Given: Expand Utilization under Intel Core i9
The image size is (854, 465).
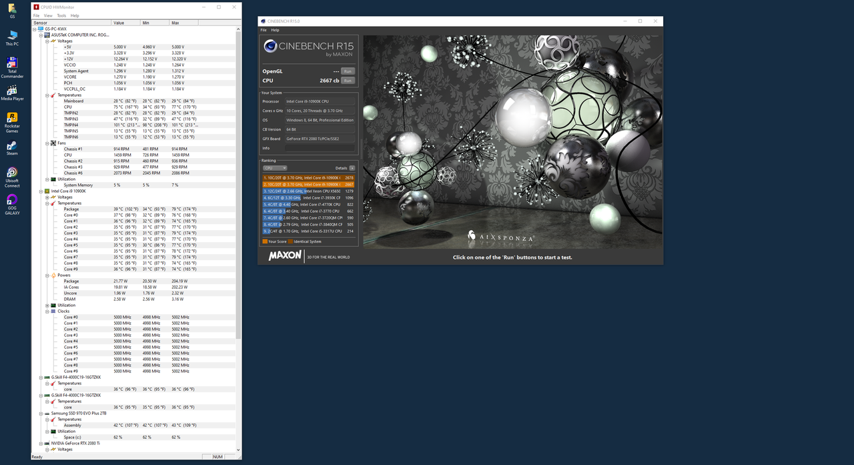Looking at the screenshot, I should pos(47,305).
